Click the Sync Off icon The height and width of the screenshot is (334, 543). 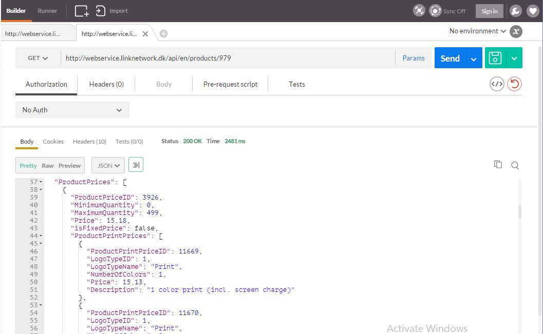click(435, 11)
